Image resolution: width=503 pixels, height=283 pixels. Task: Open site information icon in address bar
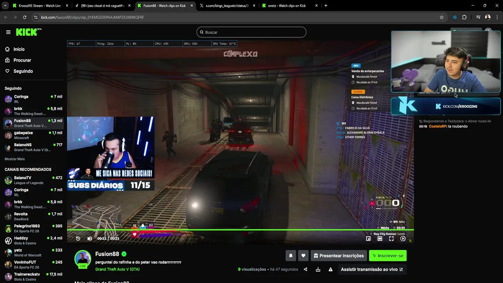36,17
